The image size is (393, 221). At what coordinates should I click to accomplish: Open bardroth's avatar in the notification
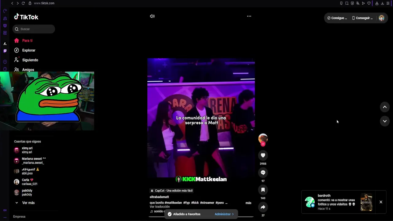[309, 202]
